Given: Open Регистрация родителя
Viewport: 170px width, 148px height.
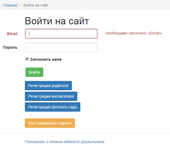Looking at the screenshot, I should coord(48,86).
